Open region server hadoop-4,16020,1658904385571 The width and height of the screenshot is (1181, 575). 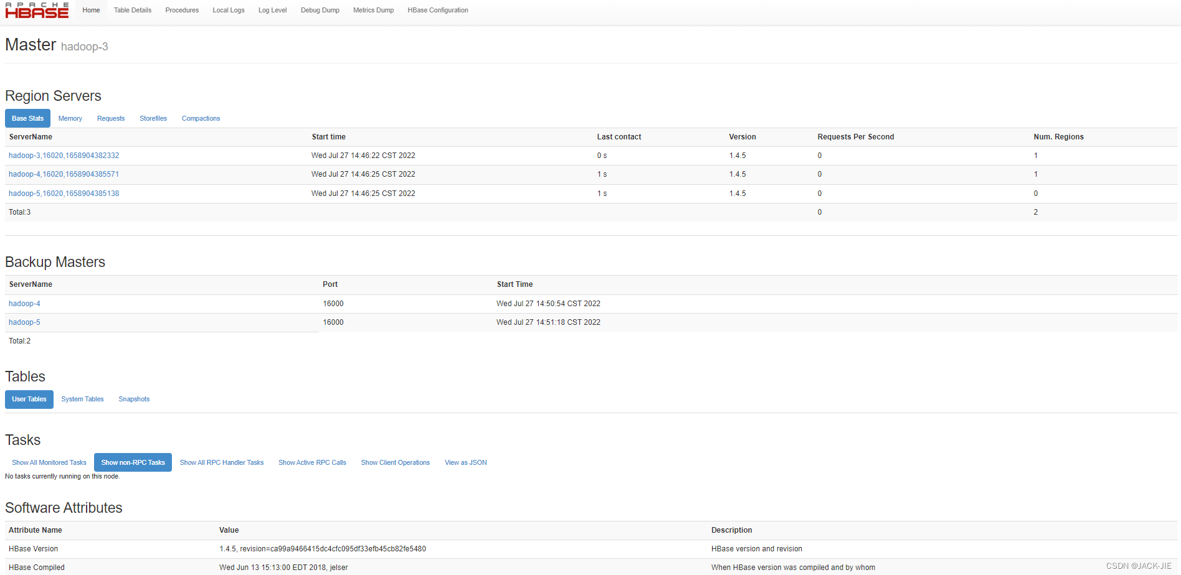(64, 174)
